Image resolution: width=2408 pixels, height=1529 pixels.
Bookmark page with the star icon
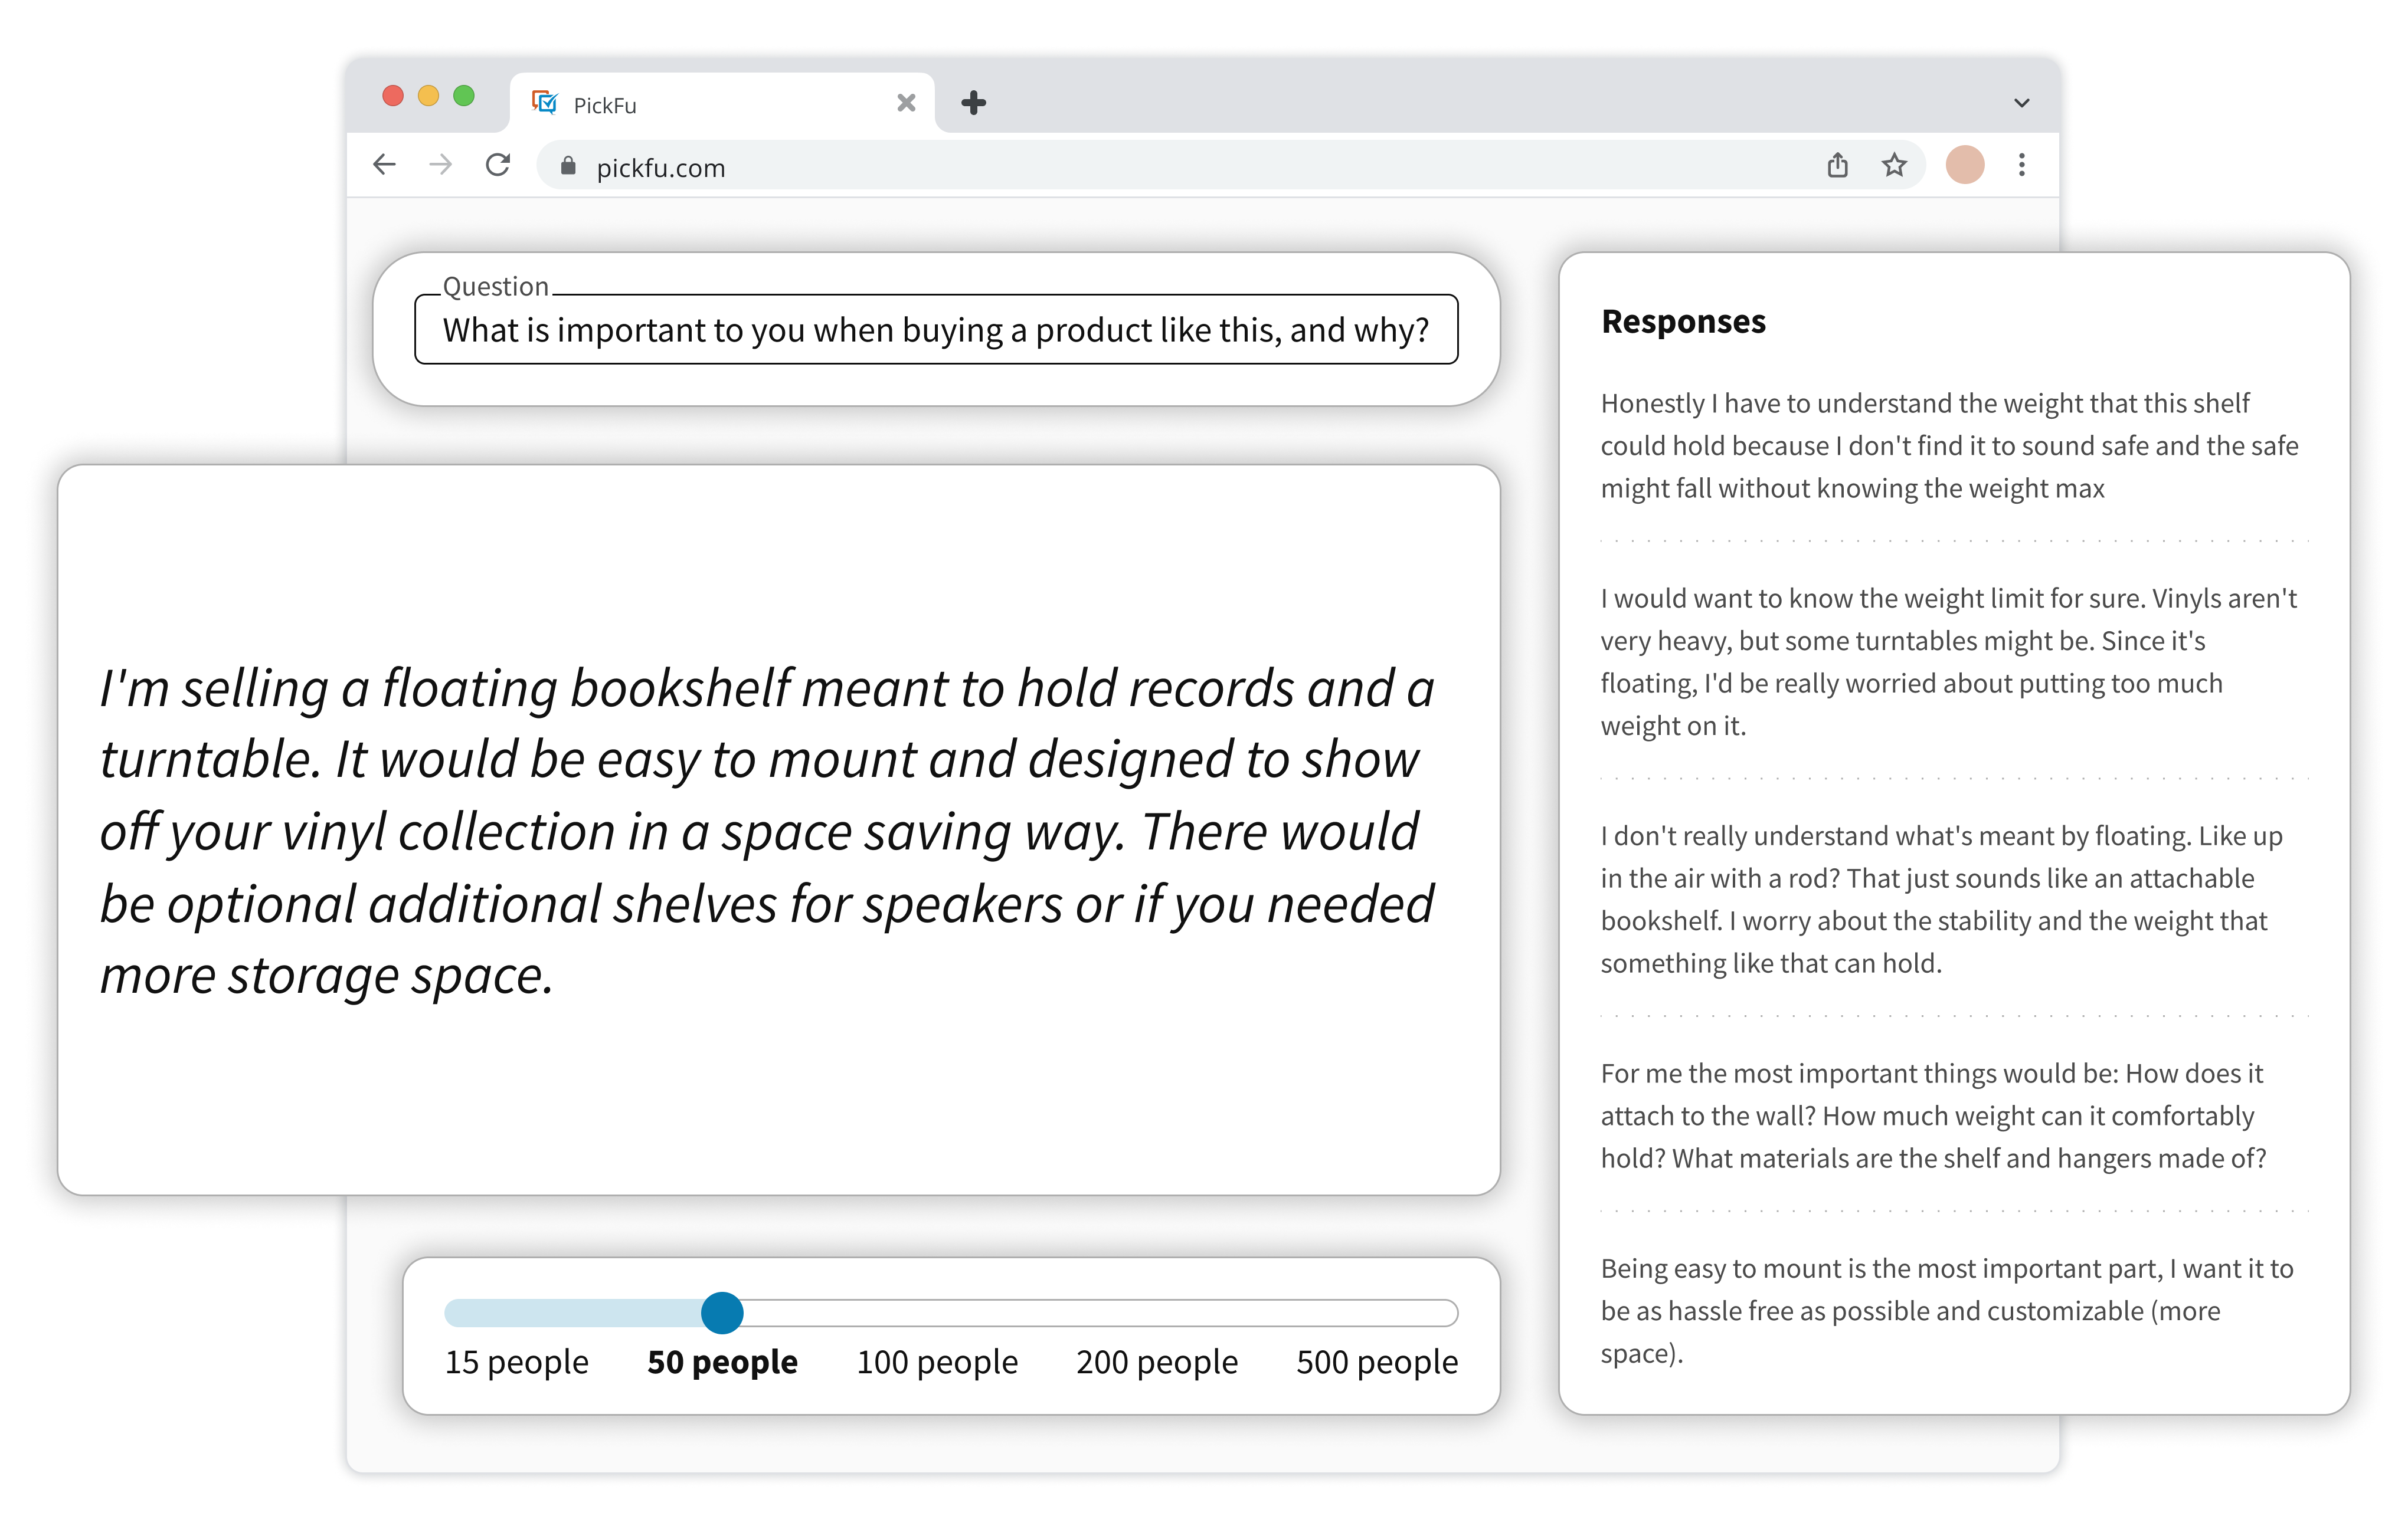(x=1894, y=165)
